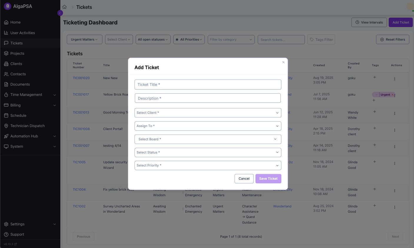Add tag to TIC1002 ticket row
Image resolution: width=414 pixels, height=248 pixels.
(x=375, y=206)
